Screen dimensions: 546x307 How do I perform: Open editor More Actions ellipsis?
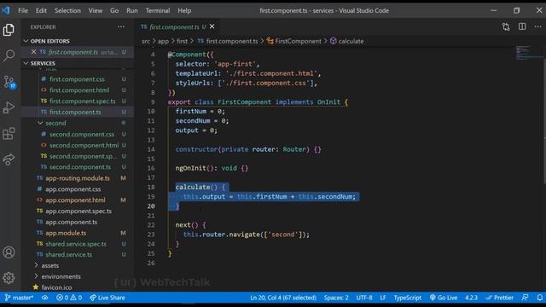[537, 26]
